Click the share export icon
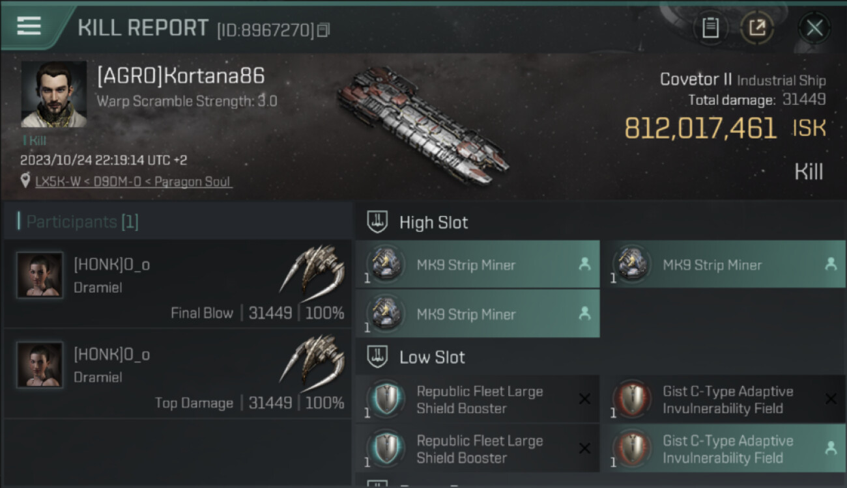 [757, 28]
